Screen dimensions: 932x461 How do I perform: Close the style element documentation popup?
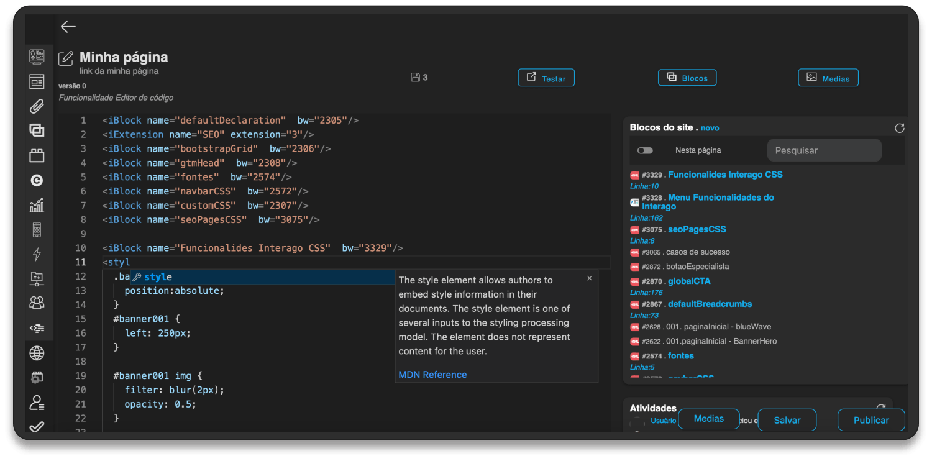(x=590, y=278)
